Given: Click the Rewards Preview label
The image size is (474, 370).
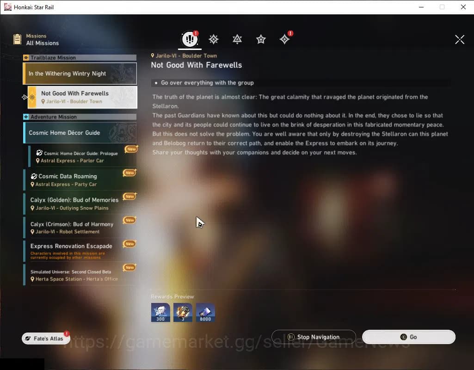Looking at the screenshot, I should coord(172,297).
